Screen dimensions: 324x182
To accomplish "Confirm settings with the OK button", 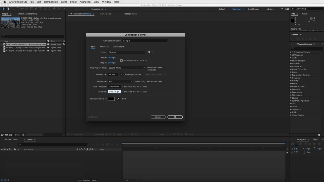I will (175, 117).
